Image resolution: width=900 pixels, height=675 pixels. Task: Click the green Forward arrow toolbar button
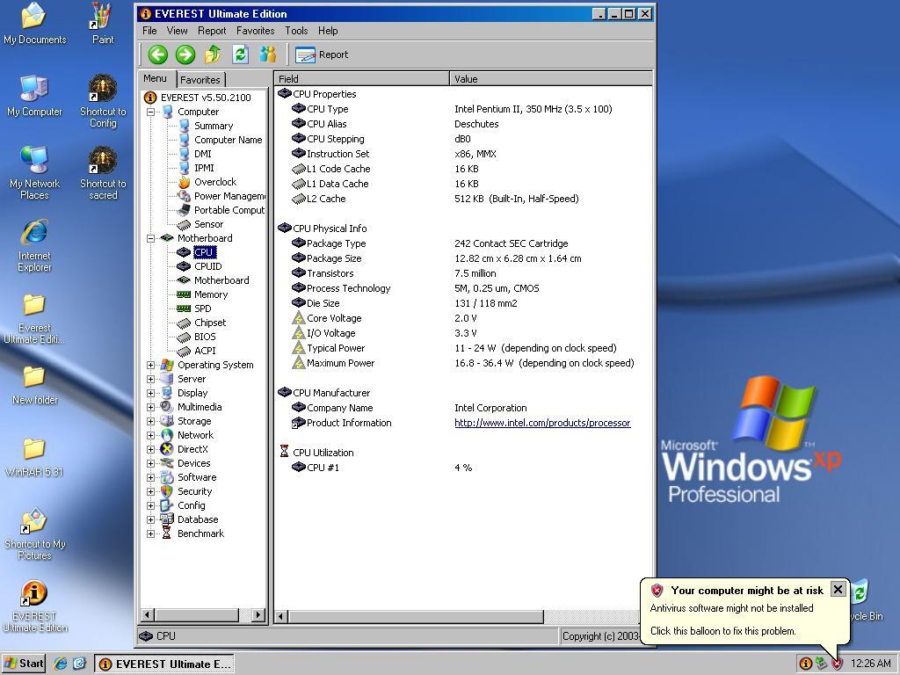(x=185, y=54)
